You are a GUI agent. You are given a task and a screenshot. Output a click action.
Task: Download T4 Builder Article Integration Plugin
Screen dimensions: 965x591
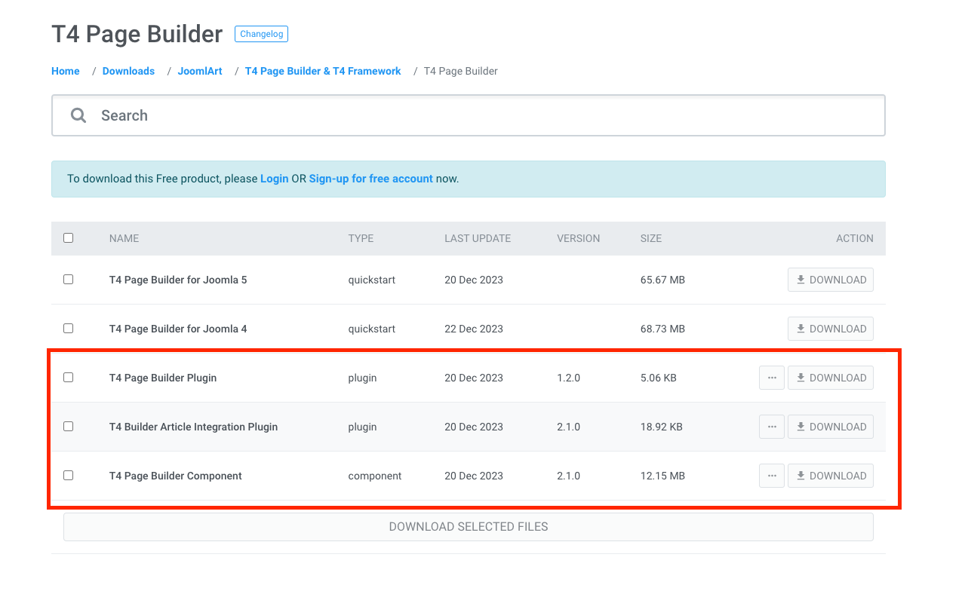(831, 427)
